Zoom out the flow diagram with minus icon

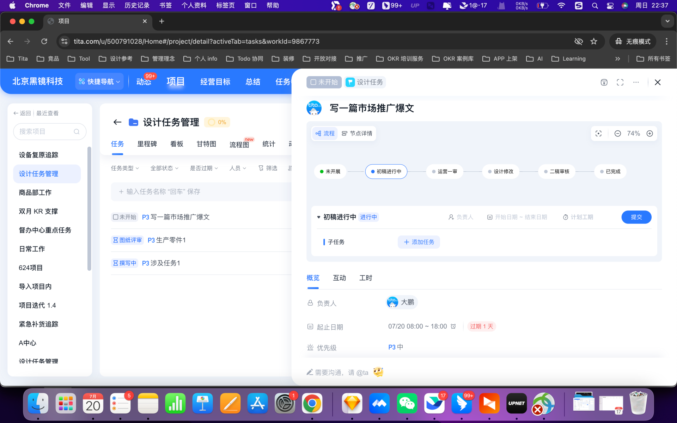(x=617, y=134)
